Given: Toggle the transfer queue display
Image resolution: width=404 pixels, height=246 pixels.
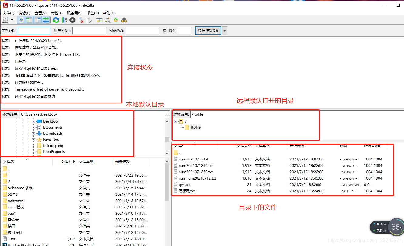Looking at the screenshot, I should click(45, 20).
